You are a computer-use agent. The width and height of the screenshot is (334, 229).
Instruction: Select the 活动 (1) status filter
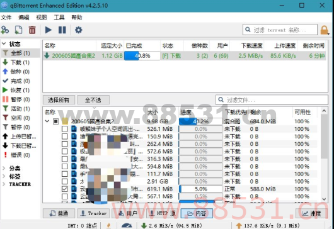[20, 109]
